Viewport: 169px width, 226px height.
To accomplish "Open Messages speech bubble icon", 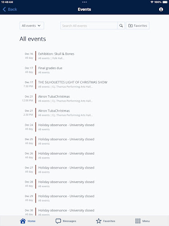I will (58, 221).
